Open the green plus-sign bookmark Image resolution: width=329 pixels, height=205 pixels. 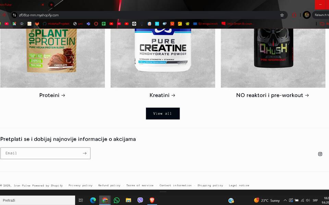point(103,24)
